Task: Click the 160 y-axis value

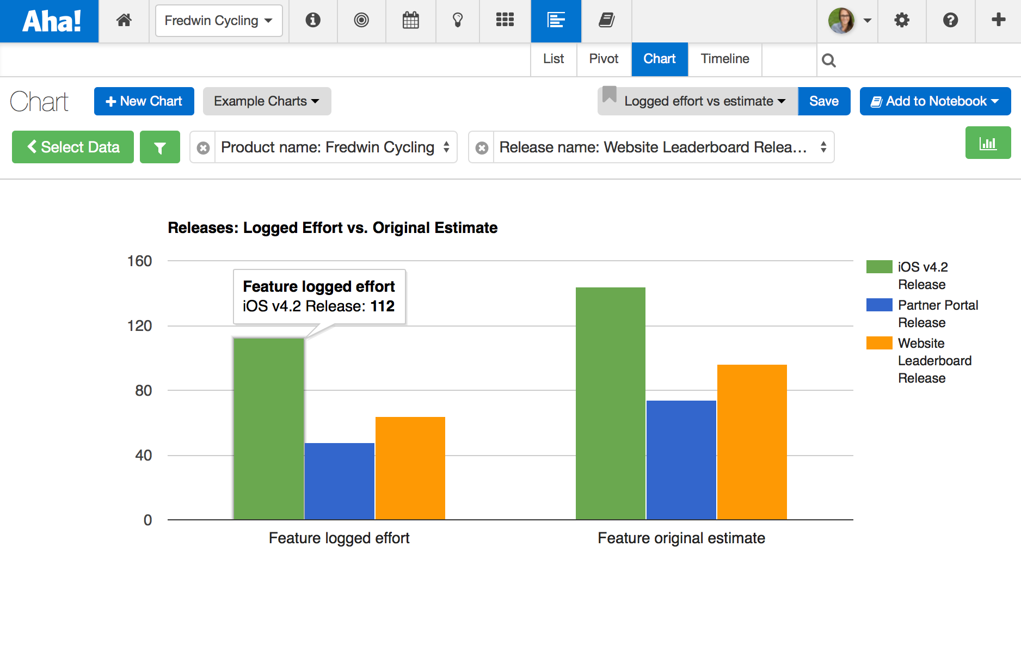Action: [x=139, y=261]
